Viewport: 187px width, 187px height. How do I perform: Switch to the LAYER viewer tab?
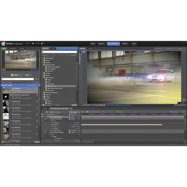coord(90,48)
